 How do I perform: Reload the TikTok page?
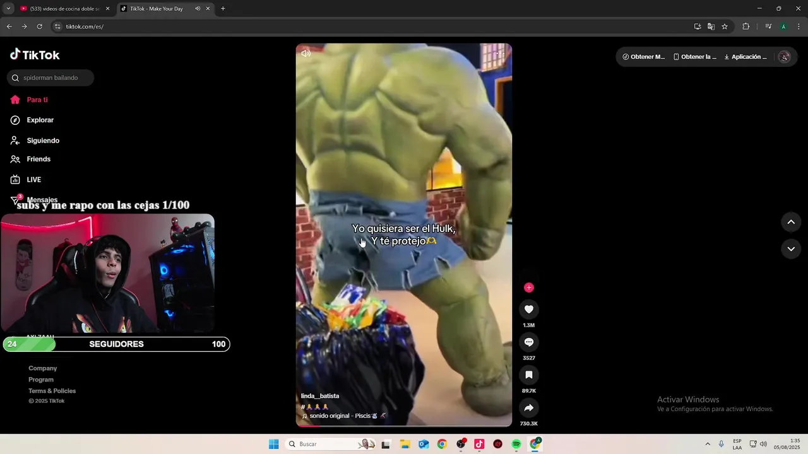pos(39,26)
